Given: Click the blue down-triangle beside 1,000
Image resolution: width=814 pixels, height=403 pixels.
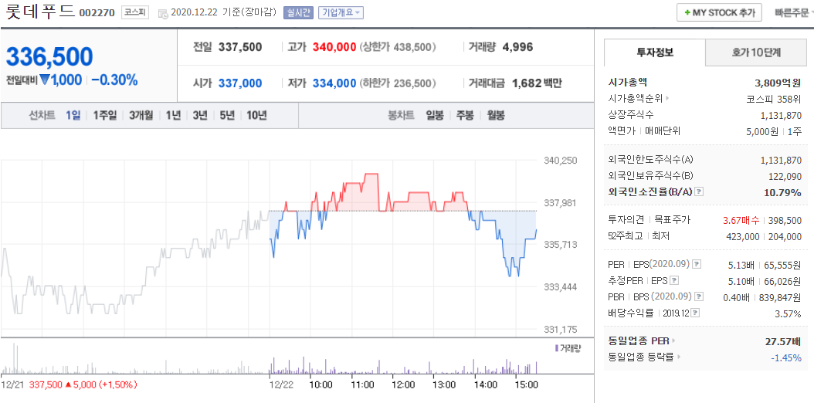Looking at the screenshot, I should (x=44, y=80).
